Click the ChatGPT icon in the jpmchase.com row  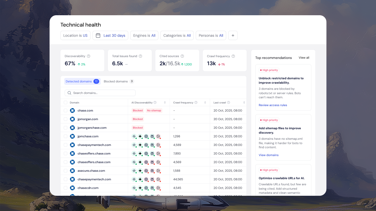pos(146,136)
